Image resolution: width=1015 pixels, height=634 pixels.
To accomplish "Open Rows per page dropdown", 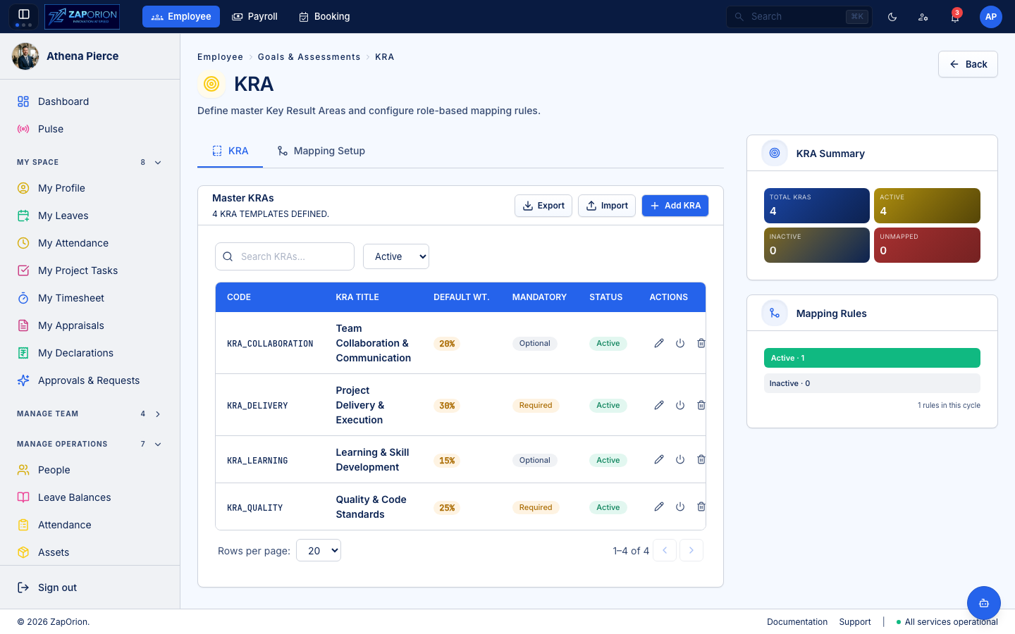I will pyautogui.click(x=319, y=550).
